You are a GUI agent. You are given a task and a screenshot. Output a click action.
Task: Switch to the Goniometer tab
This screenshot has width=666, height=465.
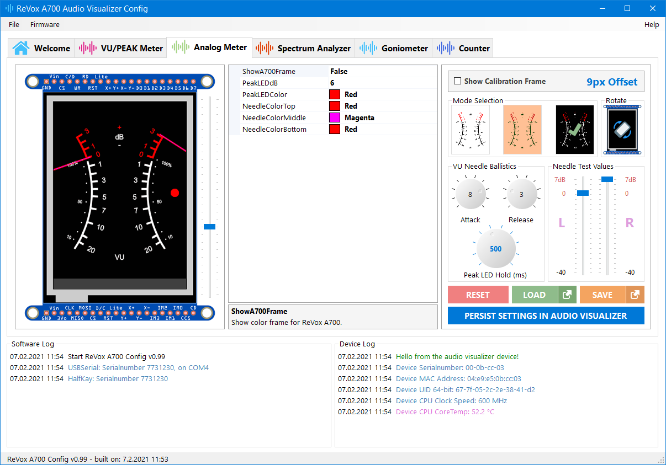(394, 48)
